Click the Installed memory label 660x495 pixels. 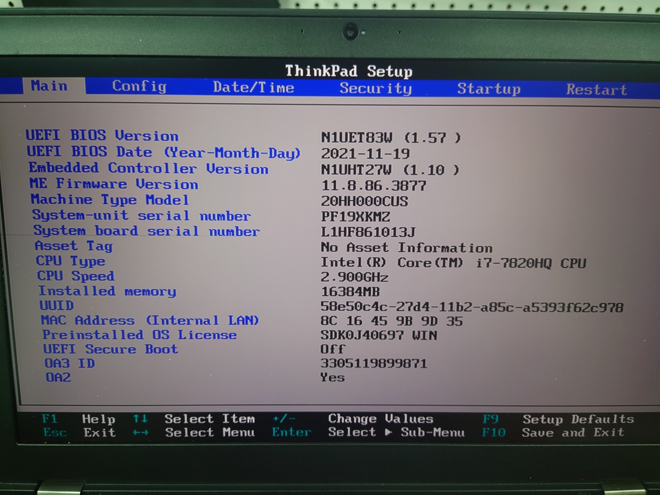click(x=107, y=291)
